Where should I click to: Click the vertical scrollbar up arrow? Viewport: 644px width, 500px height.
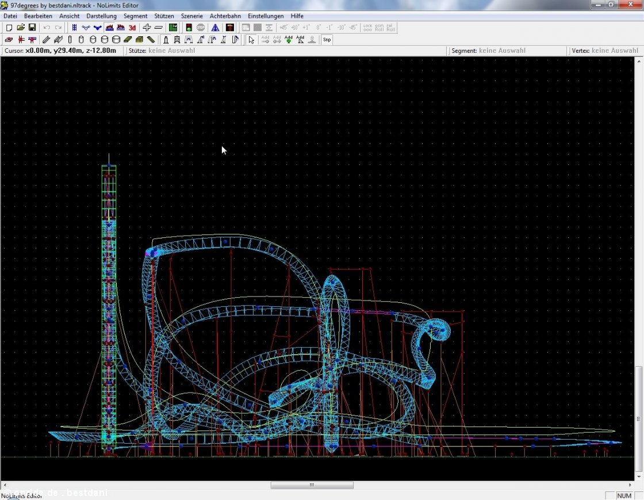coord(639,61)
